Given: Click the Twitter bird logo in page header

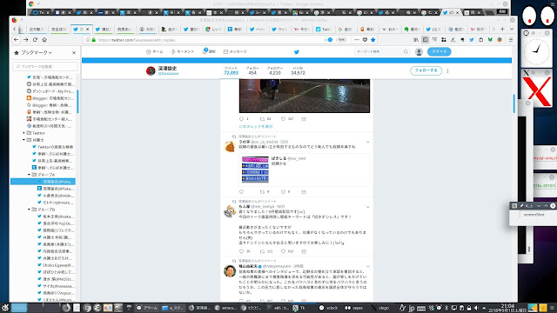Looking at the screenshot, I should [297, 52].
